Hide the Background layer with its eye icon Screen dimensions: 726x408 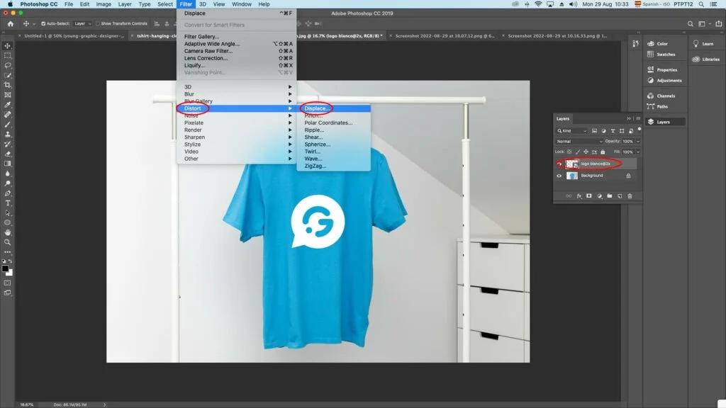tap(559, 176)
